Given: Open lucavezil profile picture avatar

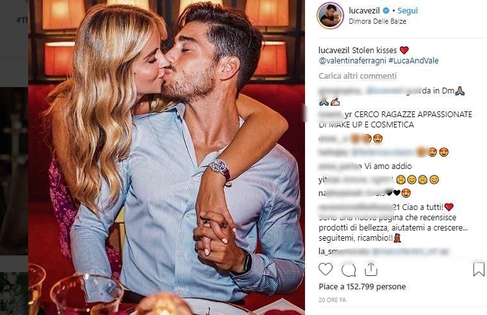Looking at the screenshot, I should tap(330, 15).
